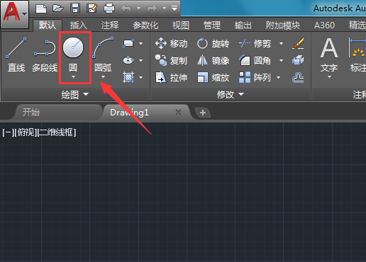The image size is (366, 262).
Task: Open the 注释 ribbon tab
Action: coord(110,25)
